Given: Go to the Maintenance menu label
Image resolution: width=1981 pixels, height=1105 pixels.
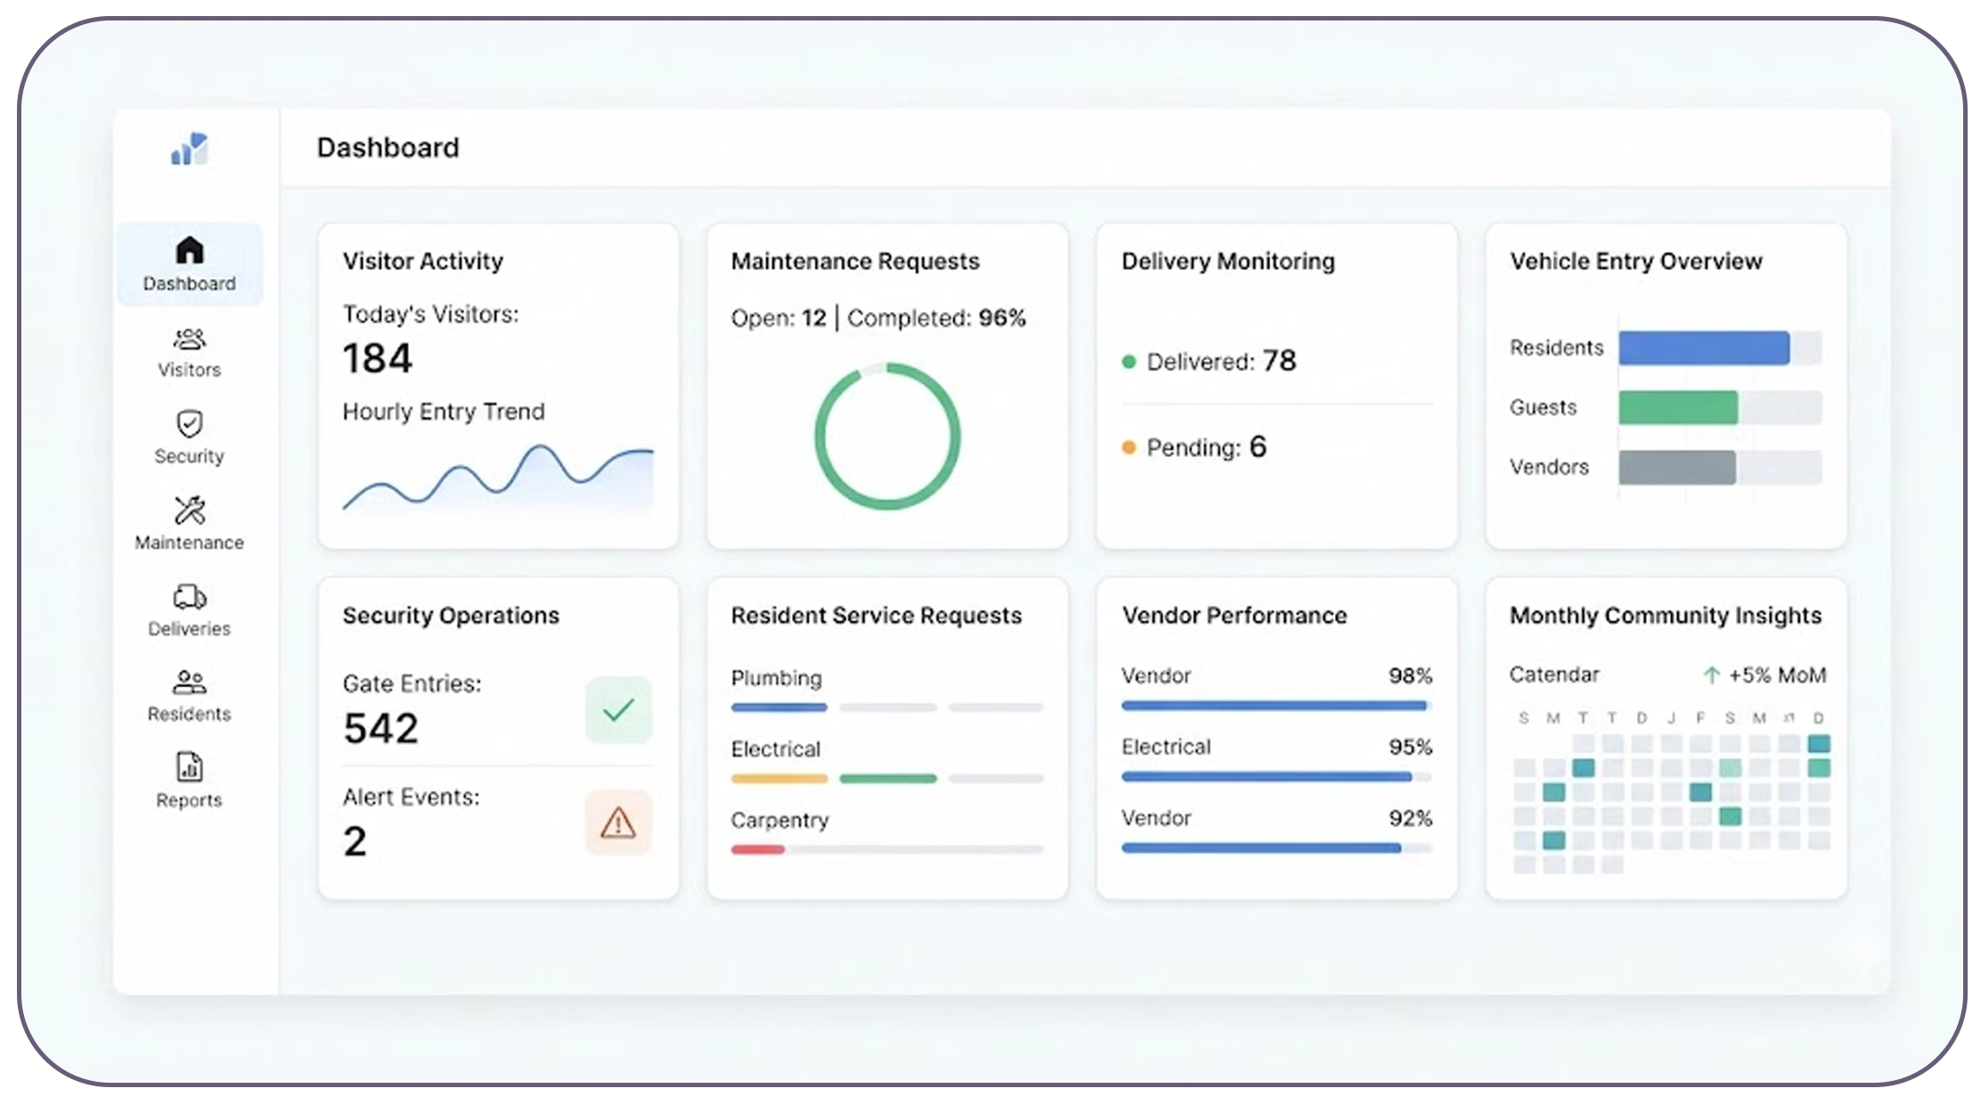Looking at the screenshot, I should click(189, 543).
